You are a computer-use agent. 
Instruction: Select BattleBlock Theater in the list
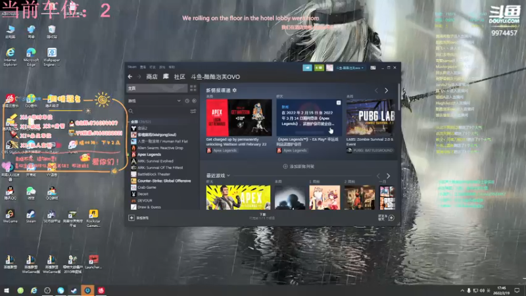(151, 174)
